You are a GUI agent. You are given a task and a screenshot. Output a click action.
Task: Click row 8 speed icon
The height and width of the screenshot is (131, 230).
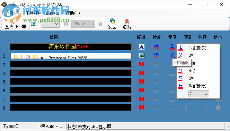pos(172,107)
